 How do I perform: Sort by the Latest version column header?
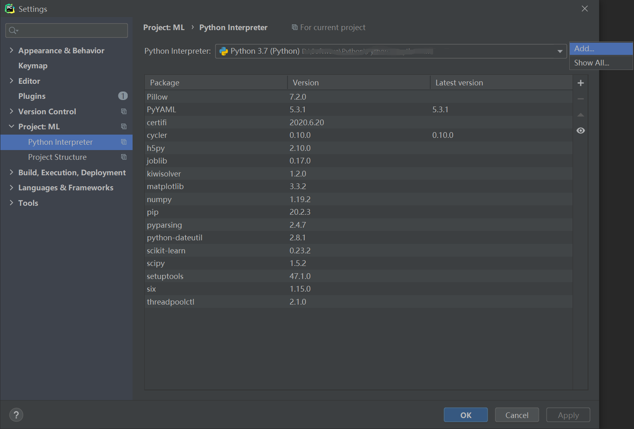(x=501, y=83)
